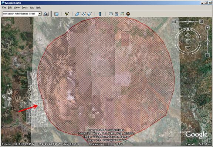Open the ruler measurement tool

(x=100, y=14)
